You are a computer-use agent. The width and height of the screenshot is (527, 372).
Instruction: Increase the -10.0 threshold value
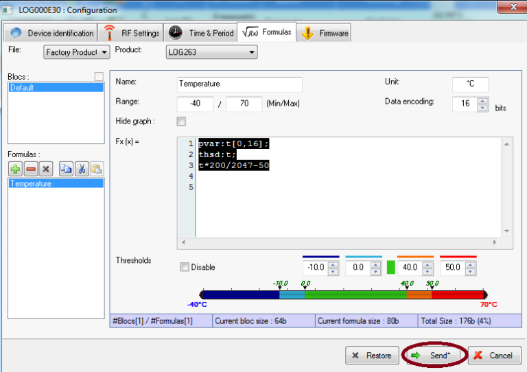[x=333, y=264]
